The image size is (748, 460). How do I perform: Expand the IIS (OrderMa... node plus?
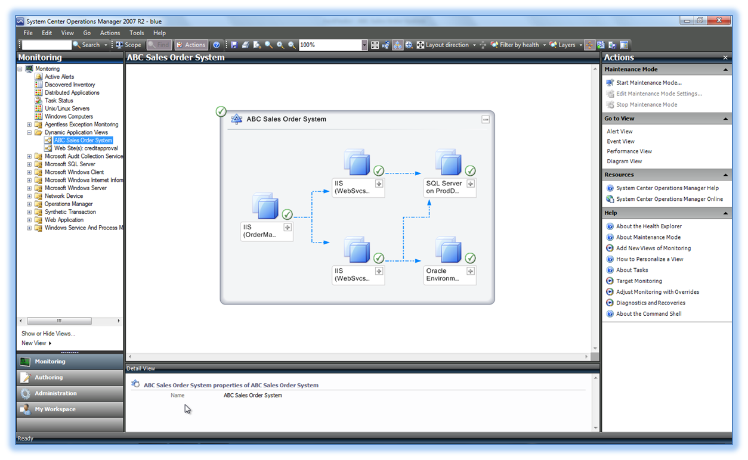[288, 227]
